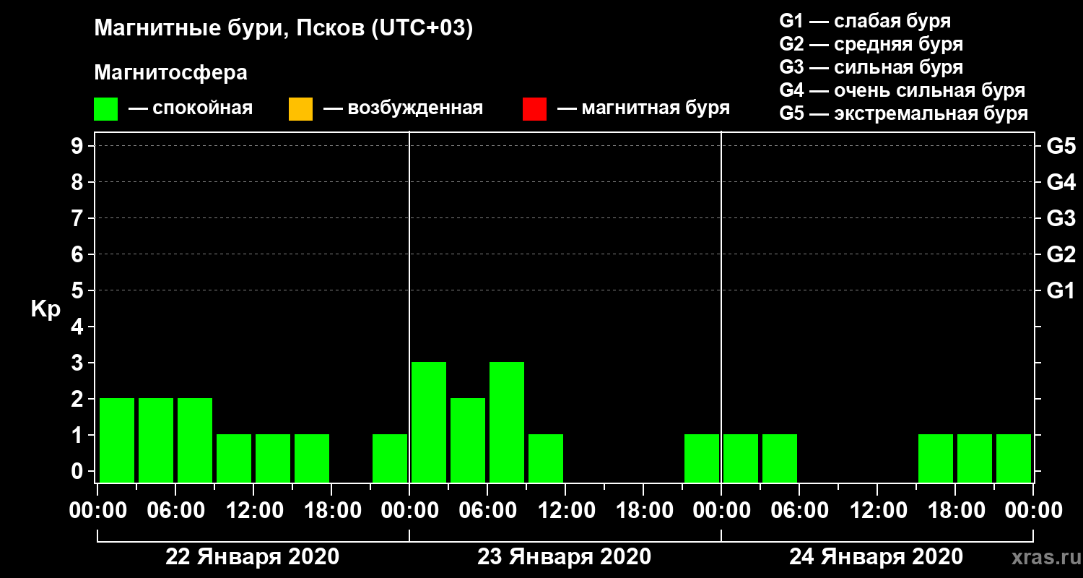The image size is (1083, 578).
Task: Click the 21:00–00:00 bar on 22 January
Action: pyautogui.click(x=390, y=458)
